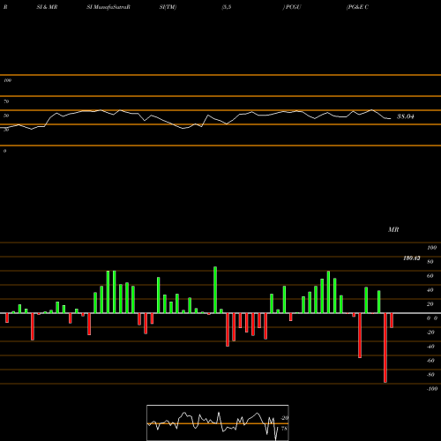Image resolution: width=441 pixels, height=441 pixels.
Task: Click the -80 label on the MR axis
Action: click(430, 375)
